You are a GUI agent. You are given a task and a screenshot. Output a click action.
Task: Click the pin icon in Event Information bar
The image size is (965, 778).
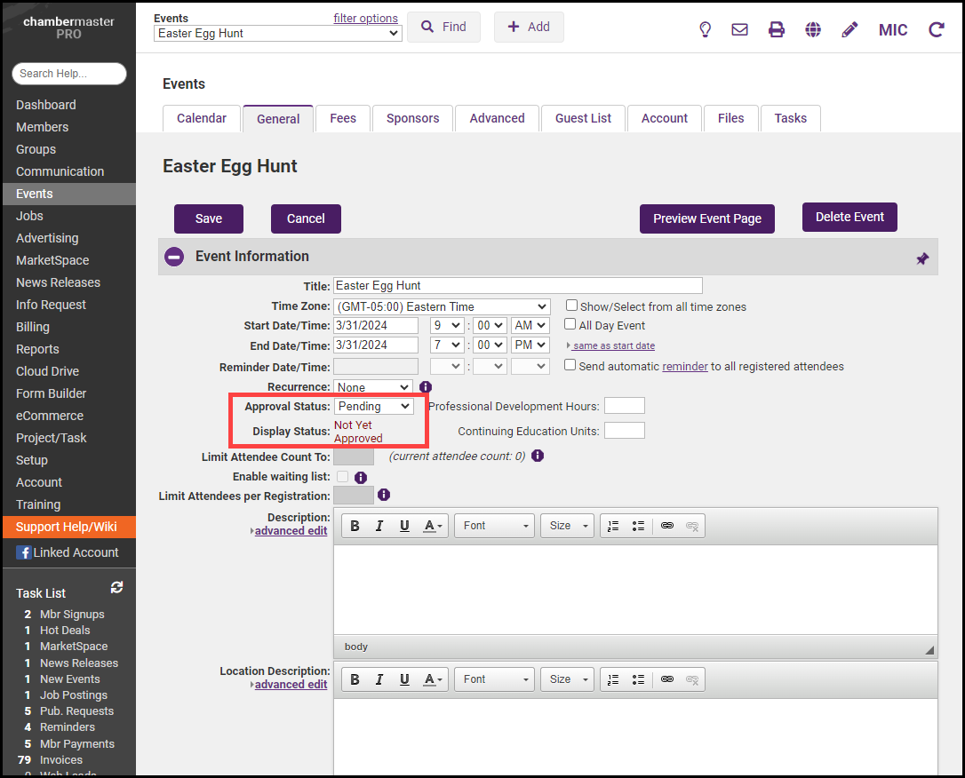click(922, 258)
